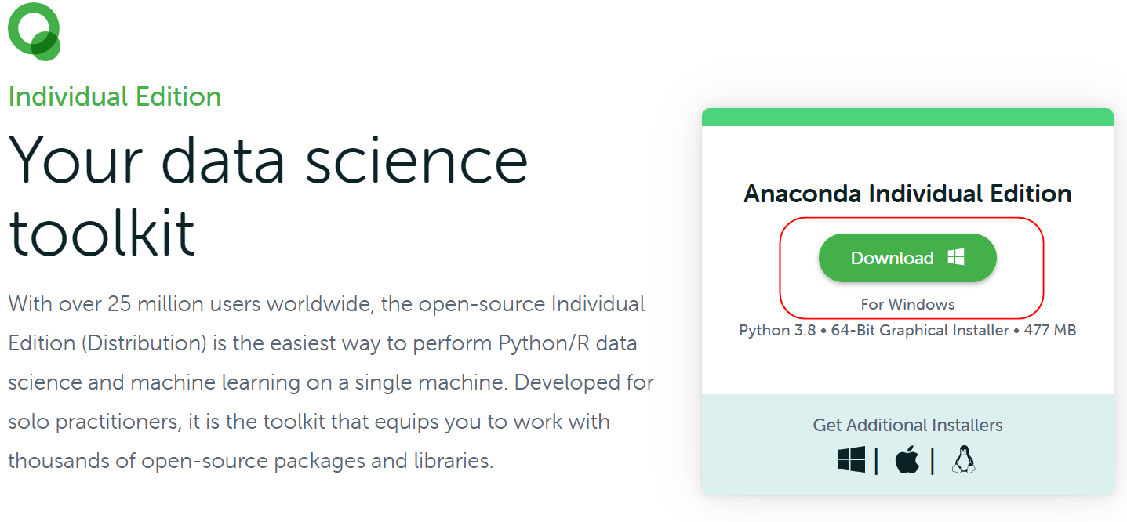Click the 'Python 3.8' version text
1127x522 pixels.
(x=776, y=331)
